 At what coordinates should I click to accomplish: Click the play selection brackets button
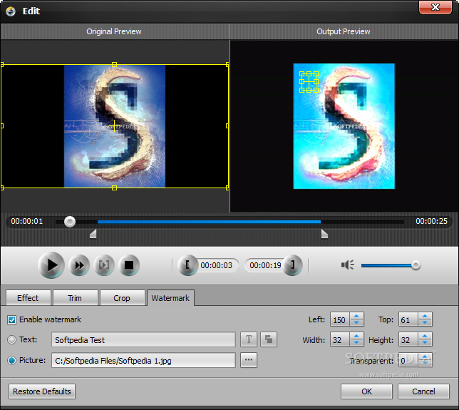(x=104, y=265)
